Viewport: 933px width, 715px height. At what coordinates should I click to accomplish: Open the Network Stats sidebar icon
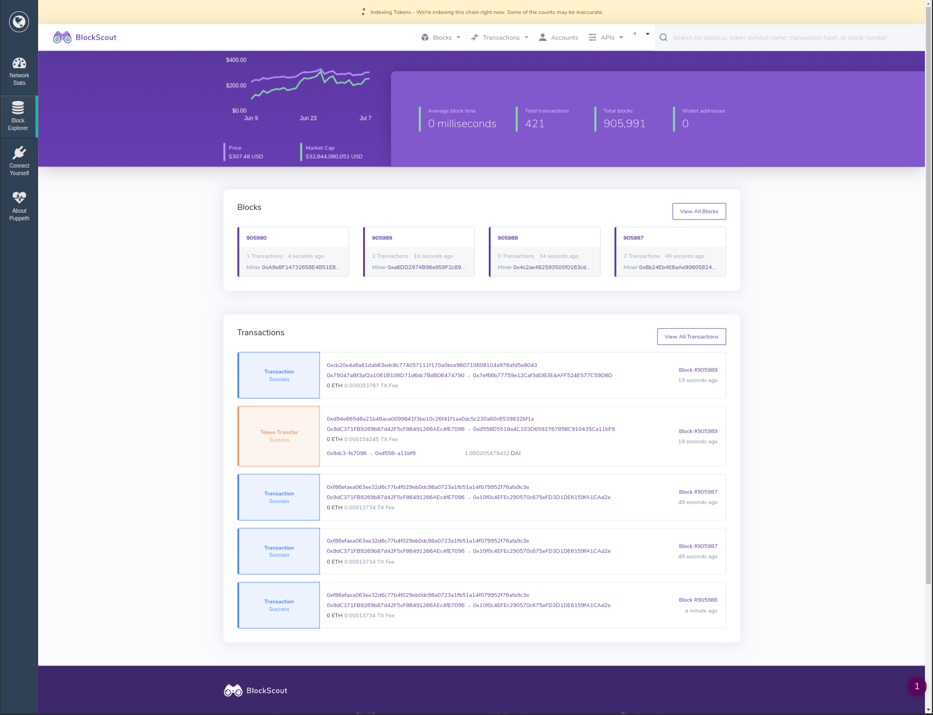click(x=19, y=63)
